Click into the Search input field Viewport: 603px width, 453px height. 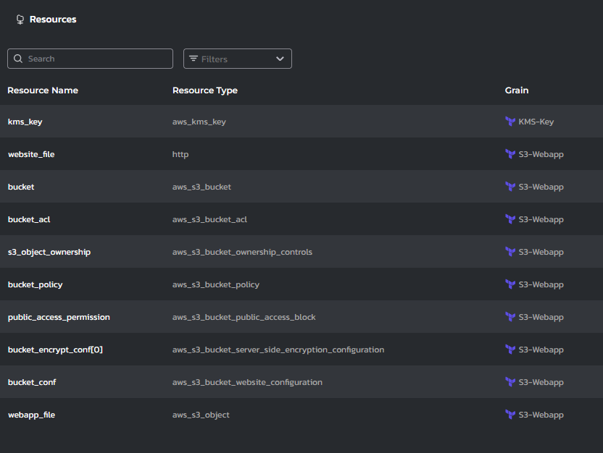tap(98, 59)
